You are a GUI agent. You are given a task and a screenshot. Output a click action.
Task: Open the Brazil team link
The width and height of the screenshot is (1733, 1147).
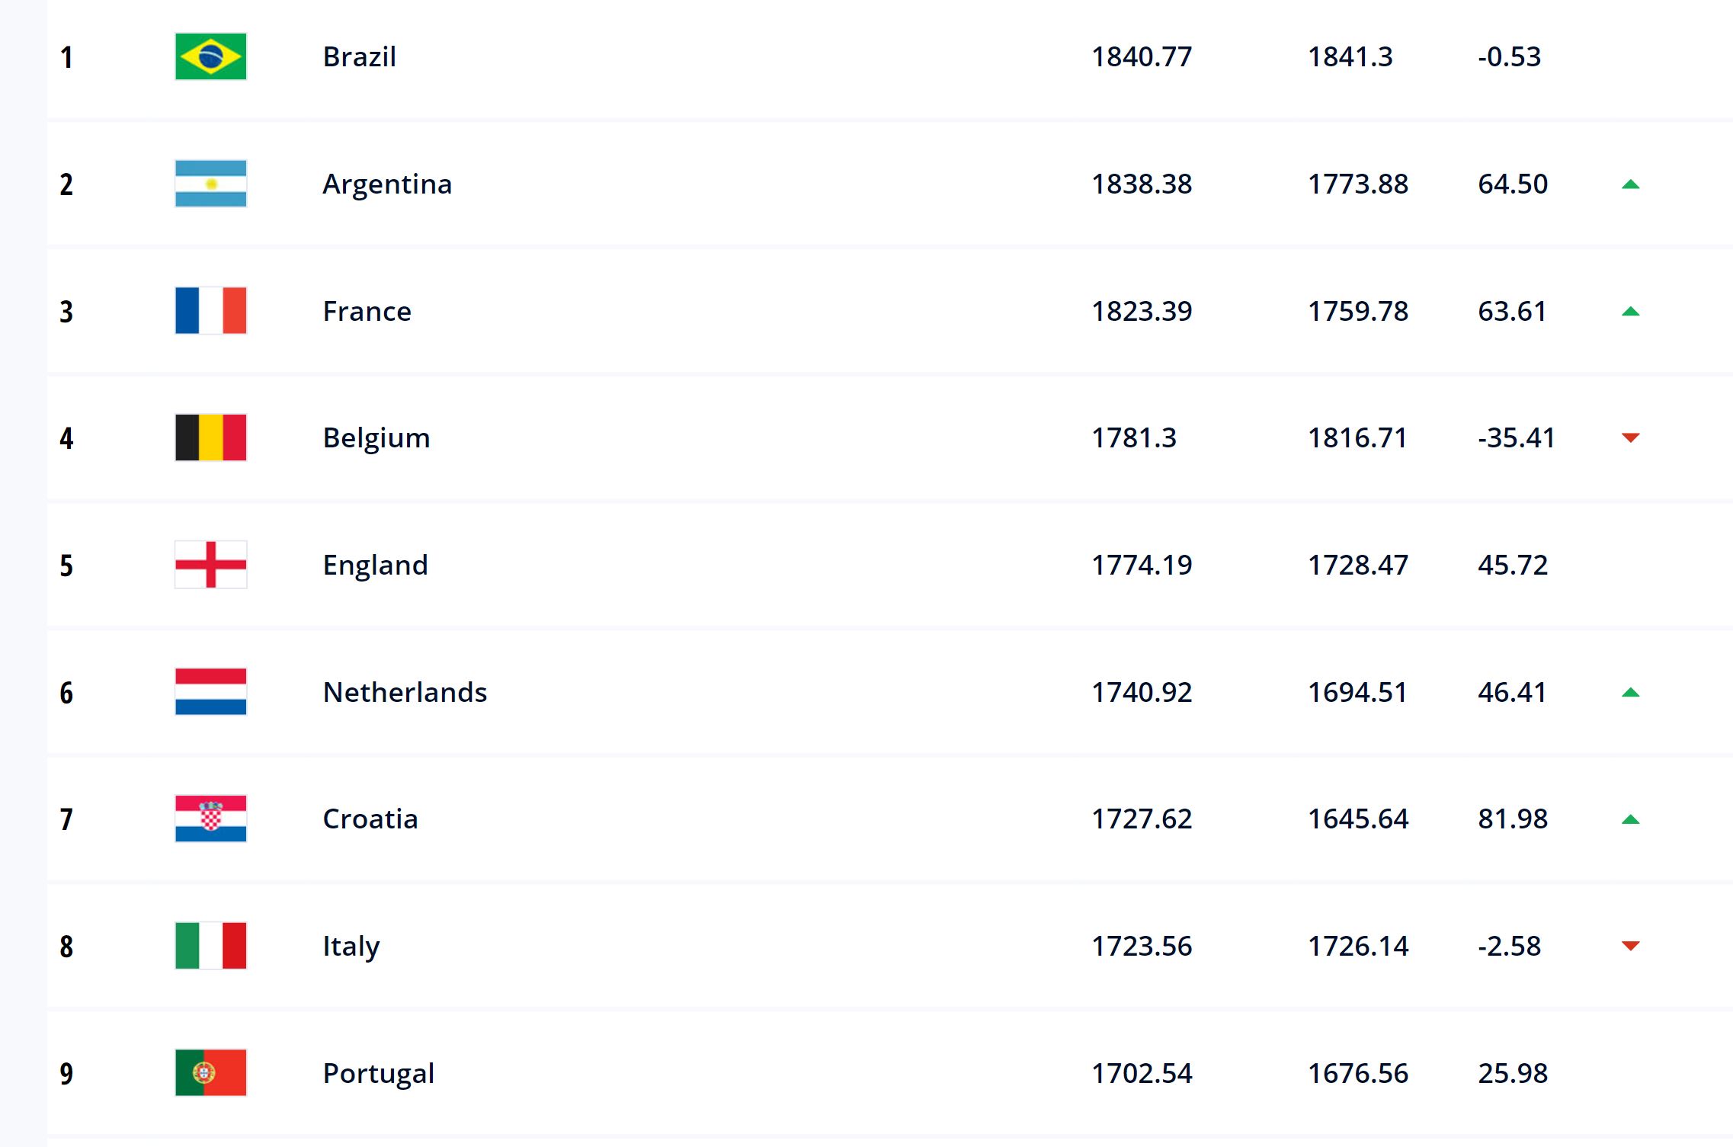pos(359,56)
